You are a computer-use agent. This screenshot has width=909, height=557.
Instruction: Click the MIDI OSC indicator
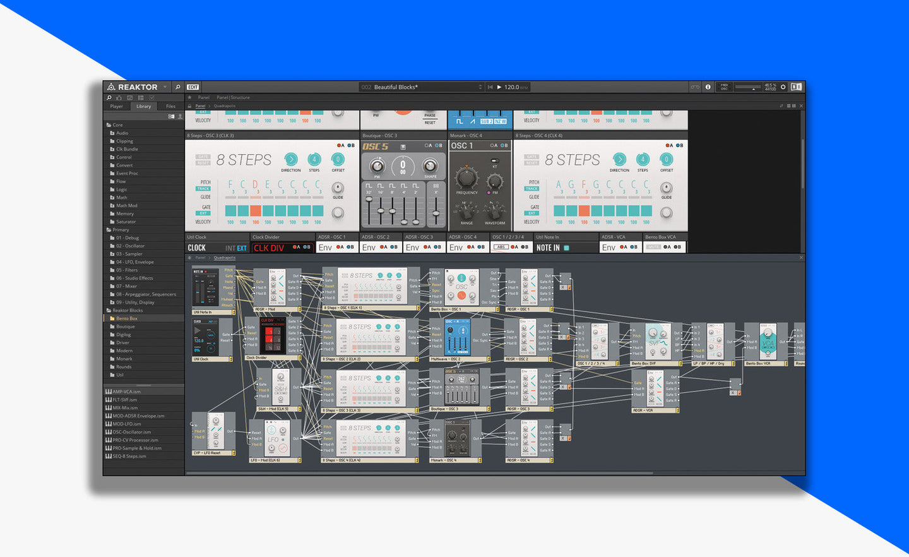tap(724, 87)
